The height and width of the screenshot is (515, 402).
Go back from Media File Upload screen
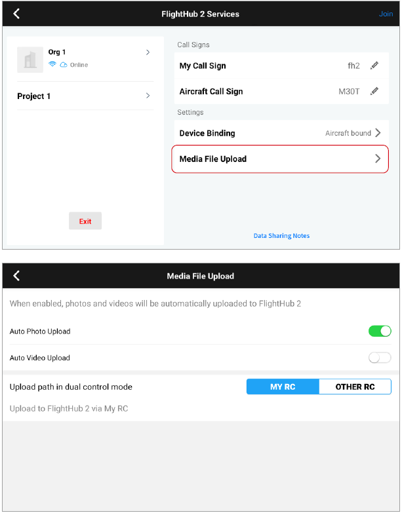coord(16,276)
